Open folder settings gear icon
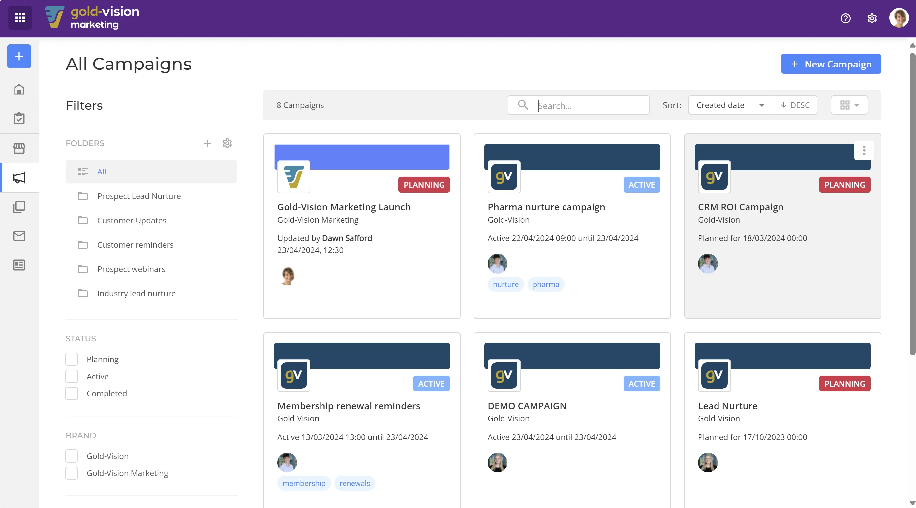Image resolution: width=916 pixels, height=508 pixels. coord(227,143)
